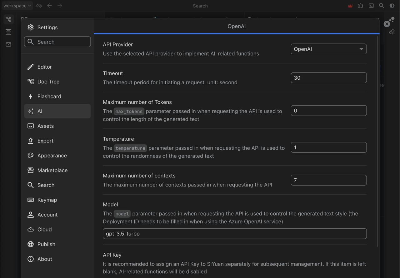Click the red crown VIP icon

[x=350, y=6]
